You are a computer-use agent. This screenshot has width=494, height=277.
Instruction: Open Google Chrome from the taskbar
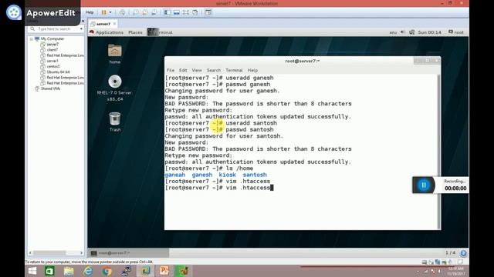pos(107,271)
